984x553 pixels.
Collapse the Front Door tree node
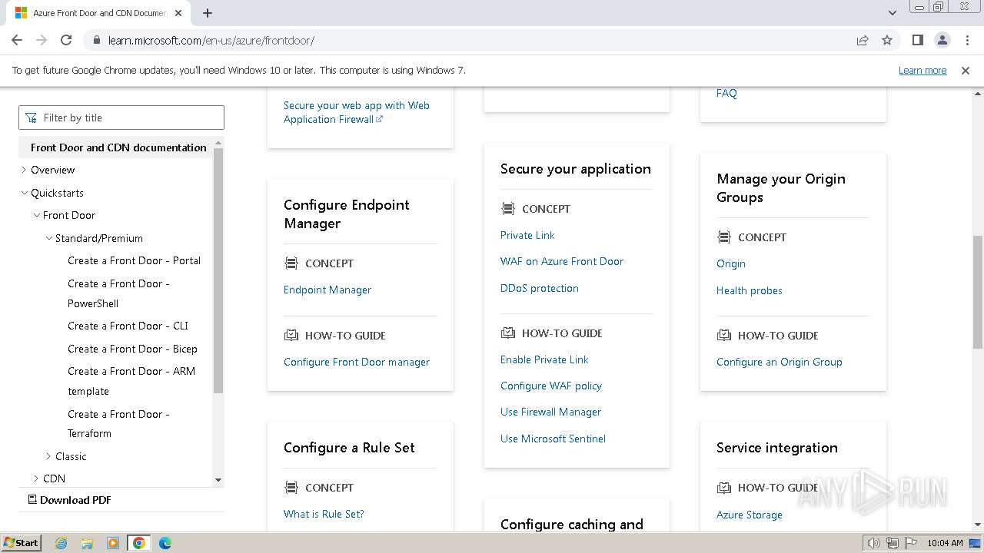pyautogui.click(x=36, y=215)
